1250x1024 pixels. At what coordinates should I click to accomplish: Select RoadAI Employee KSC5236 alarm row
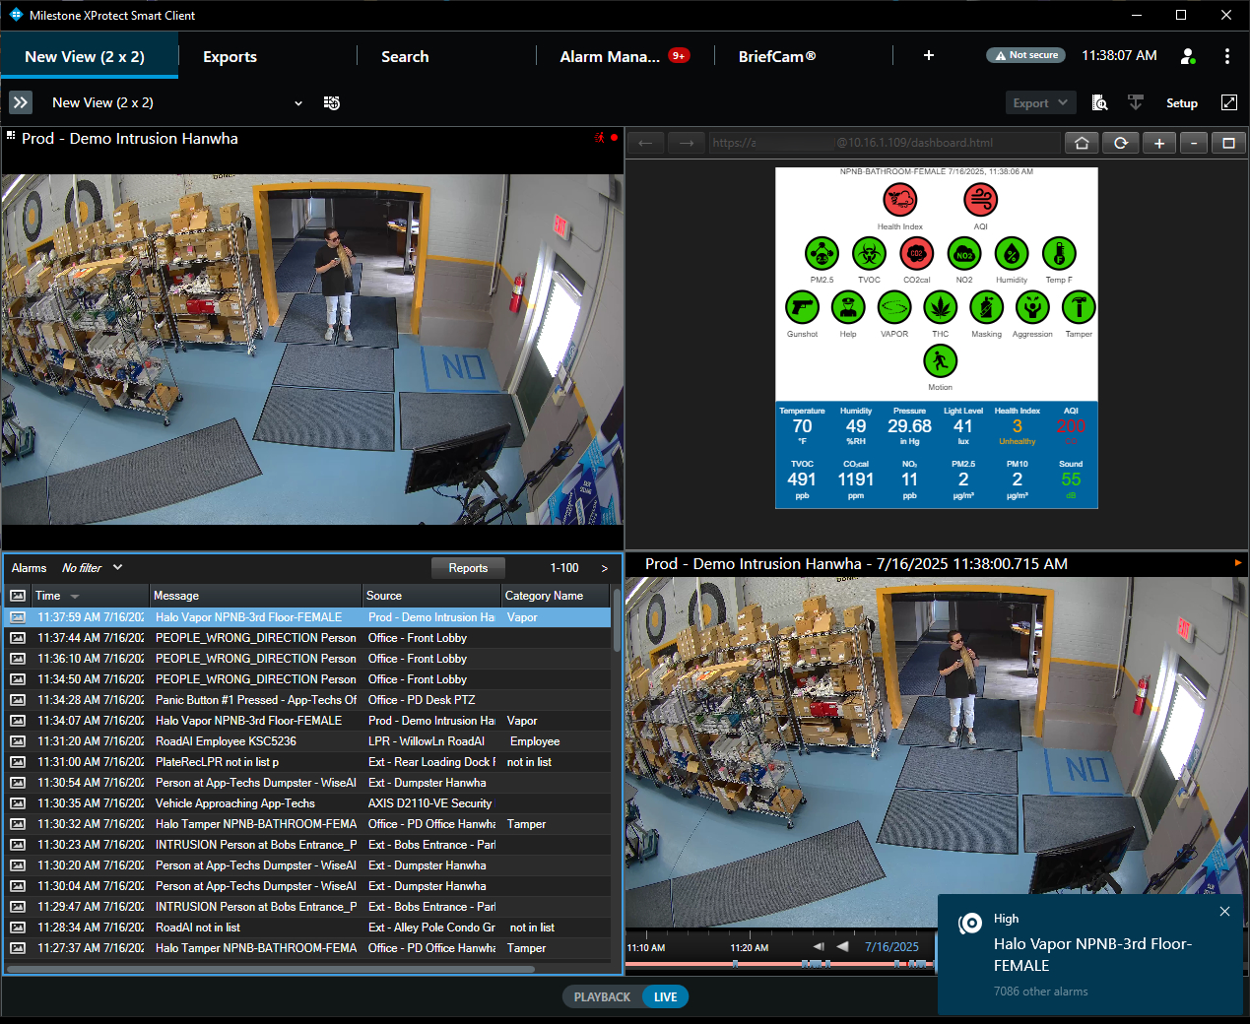pyautogui.click(x=307, y=741)
